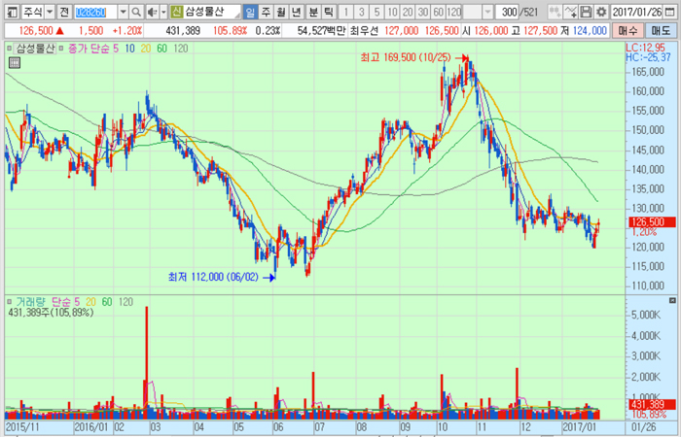Click the panel layout icon at top-left
The height and width of the screenshot is (437, 681).
[x=11, y=12]
